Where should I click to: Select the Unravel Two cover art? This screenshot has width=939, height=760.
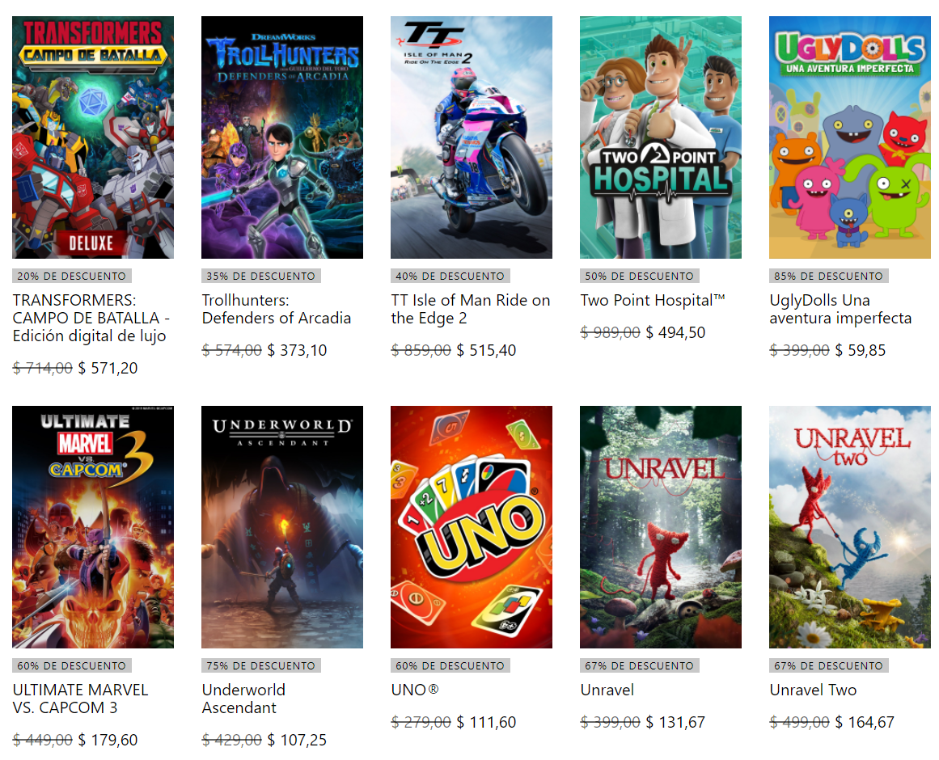(x=850, y=527)
